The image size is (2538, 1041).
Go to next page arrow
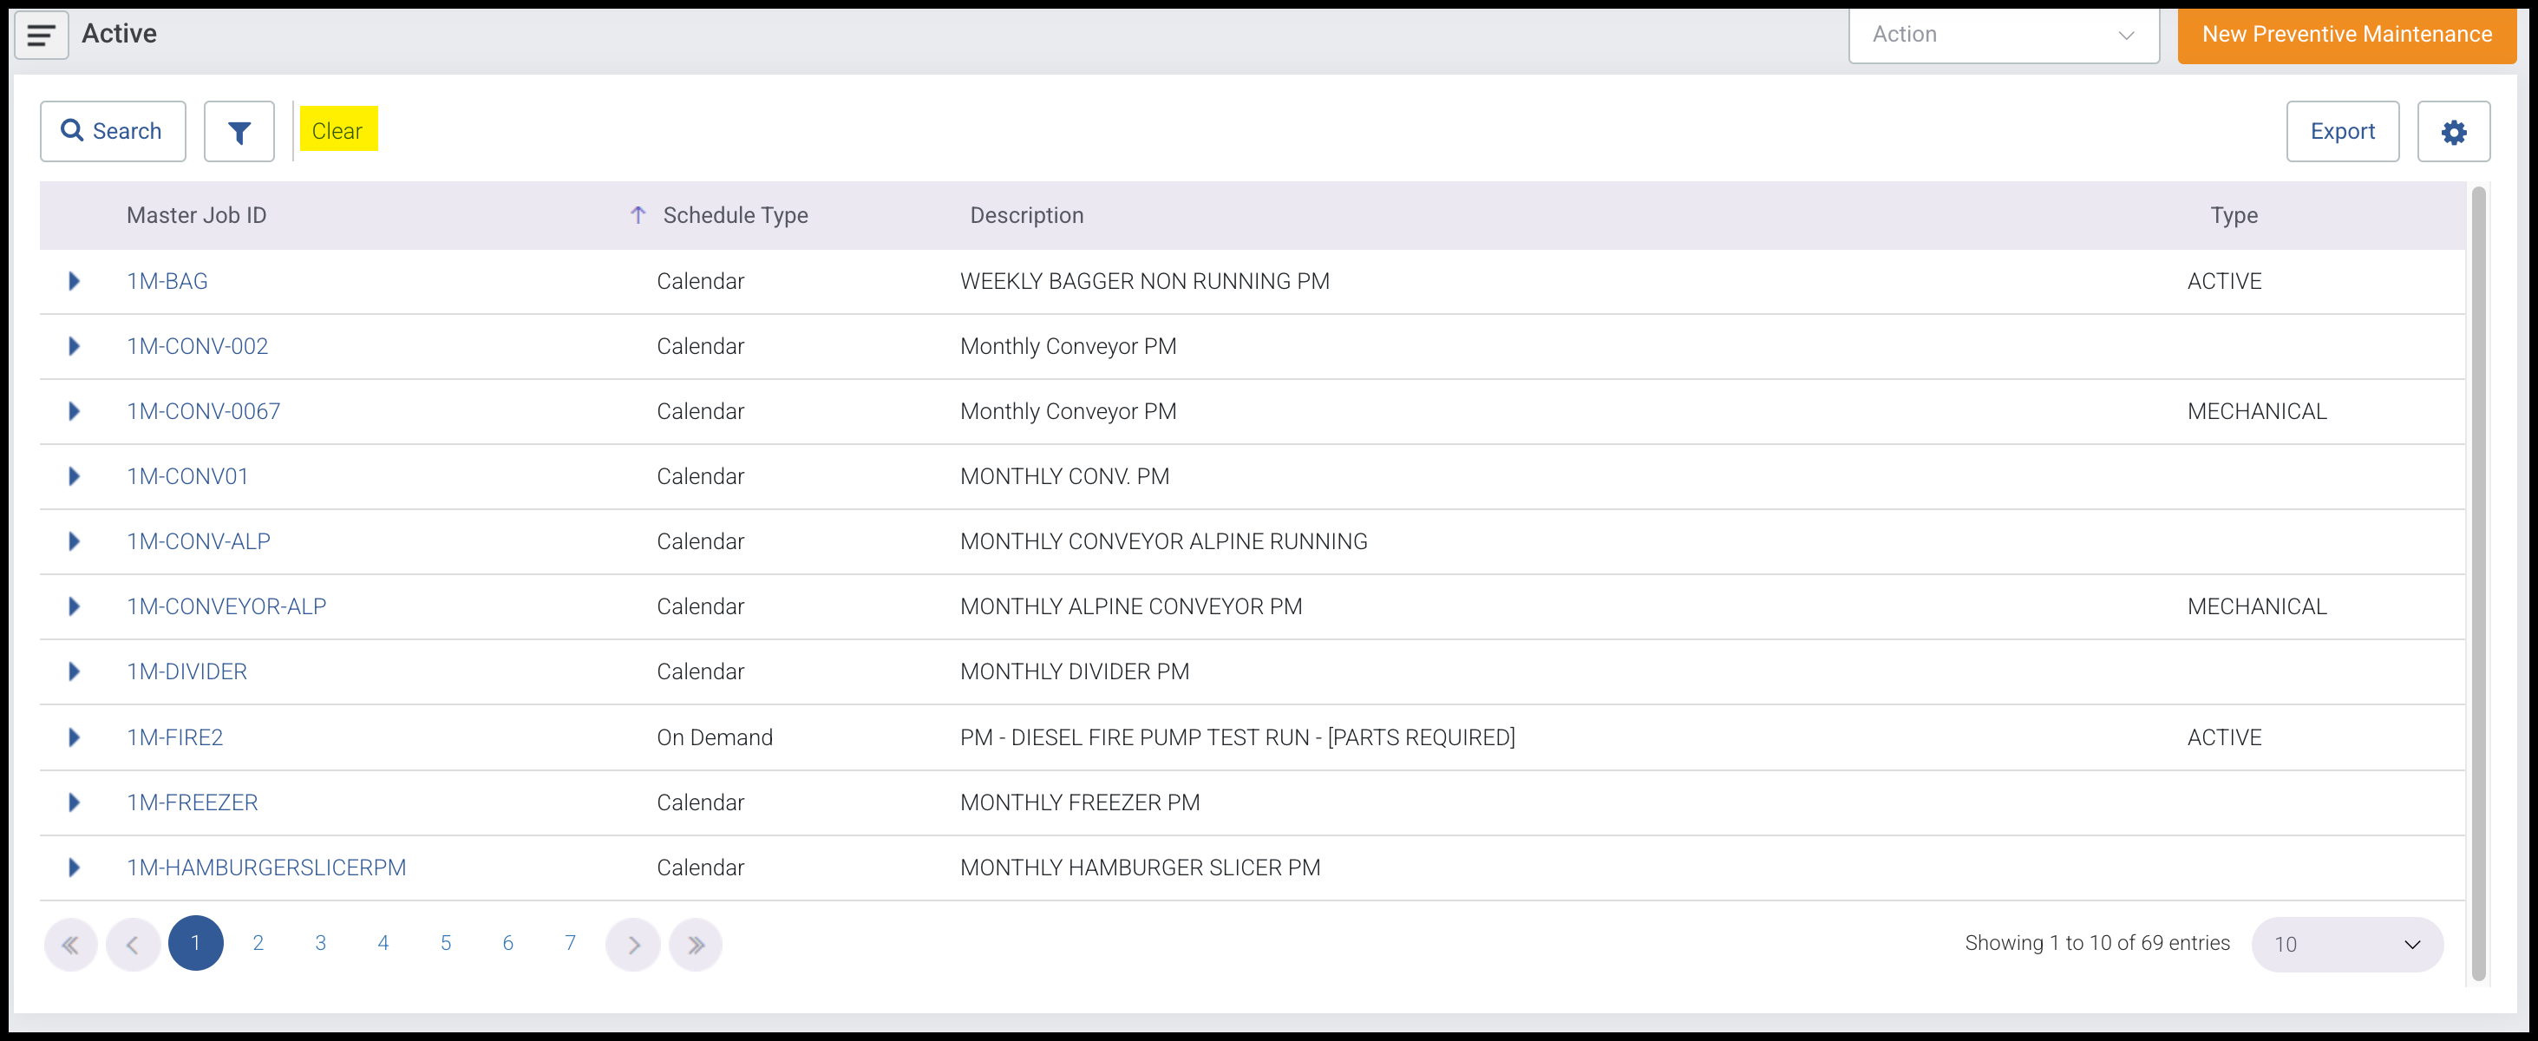pos(632,945)
